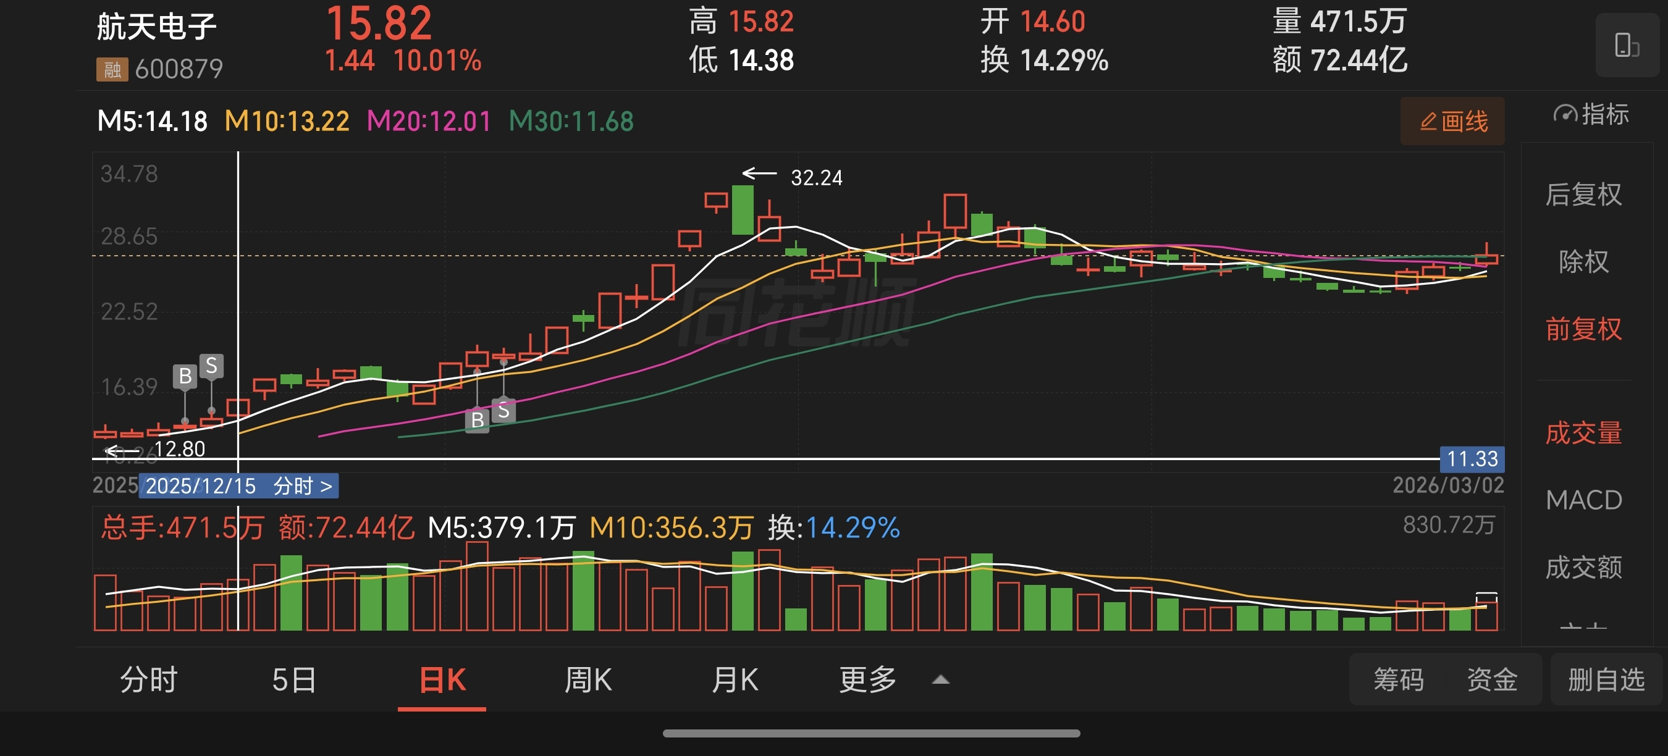Screen dimensions: 1668x756
Task: Switch to the 月K tab
Action: tap(735, 680)
